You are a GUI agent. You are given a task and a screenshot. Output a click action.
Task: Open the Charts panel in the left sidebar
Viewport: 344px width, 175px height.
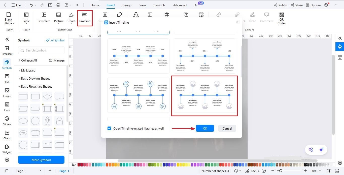click(x=7, y=134)
